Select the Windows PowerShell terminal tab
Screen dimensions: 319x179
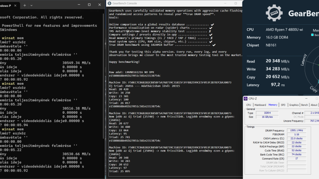[x=9, y=6]
